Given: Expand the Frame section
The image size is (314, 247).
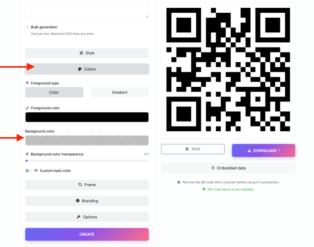Looking at the screenshot, I should coord(87,185).
